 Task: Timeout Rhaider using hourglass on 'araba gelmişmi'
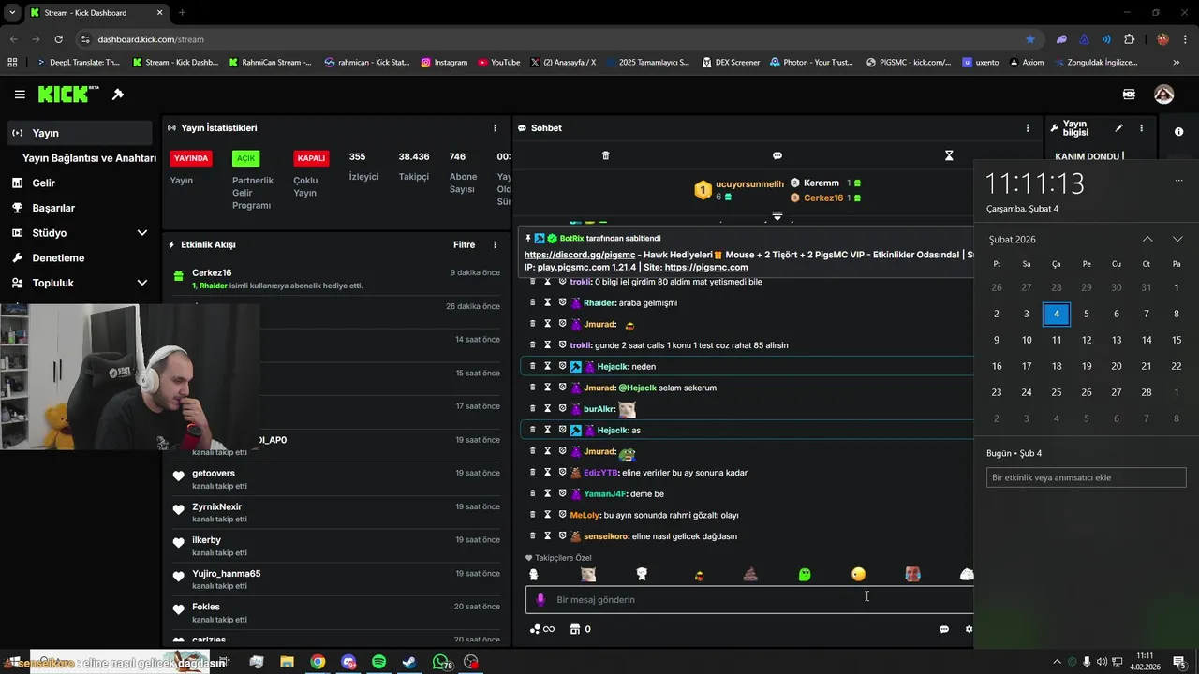point(547,302)
